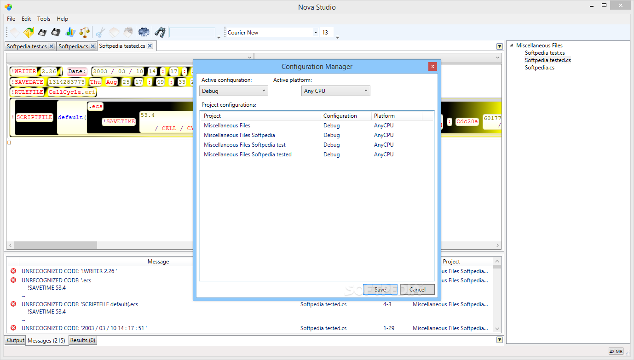This screenshot has width=634, height=360.
Task: Open the right editor navigation dropdown
Action: click(x=498, y=57)
